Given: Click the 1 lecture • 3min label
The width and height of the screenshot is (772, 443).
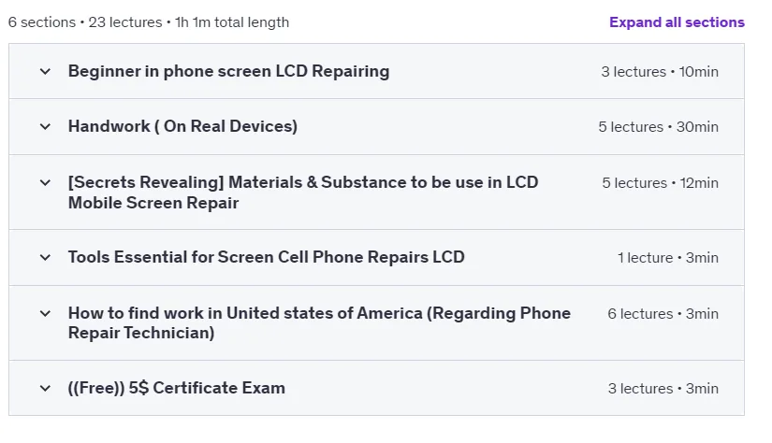Looking at the screenshot, I should [668, 258].
